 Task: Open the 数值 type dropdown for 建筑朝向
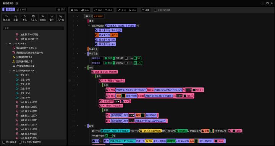click(110, 58)
